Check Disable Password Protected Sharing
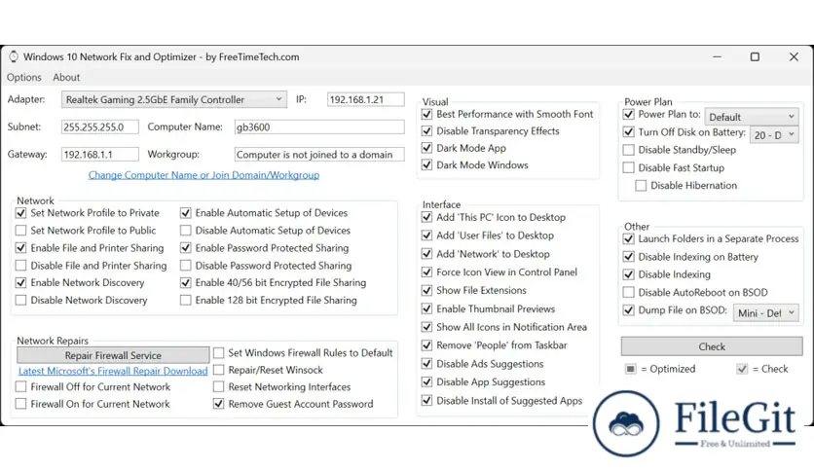This screenshot has width=814, height=471. click(185, 266)
